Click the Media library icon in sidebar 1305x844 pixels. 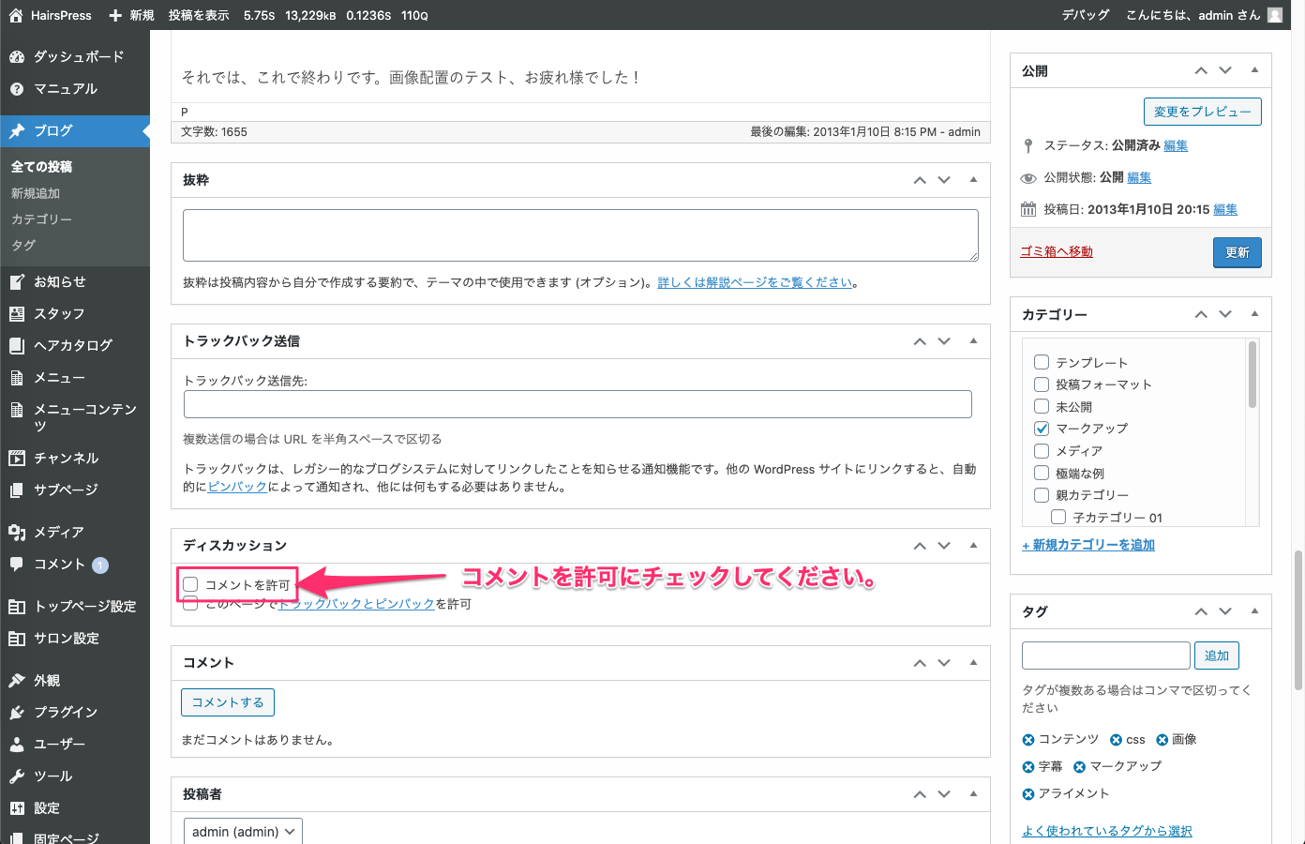pyautogui.click(x=17, y=533)
